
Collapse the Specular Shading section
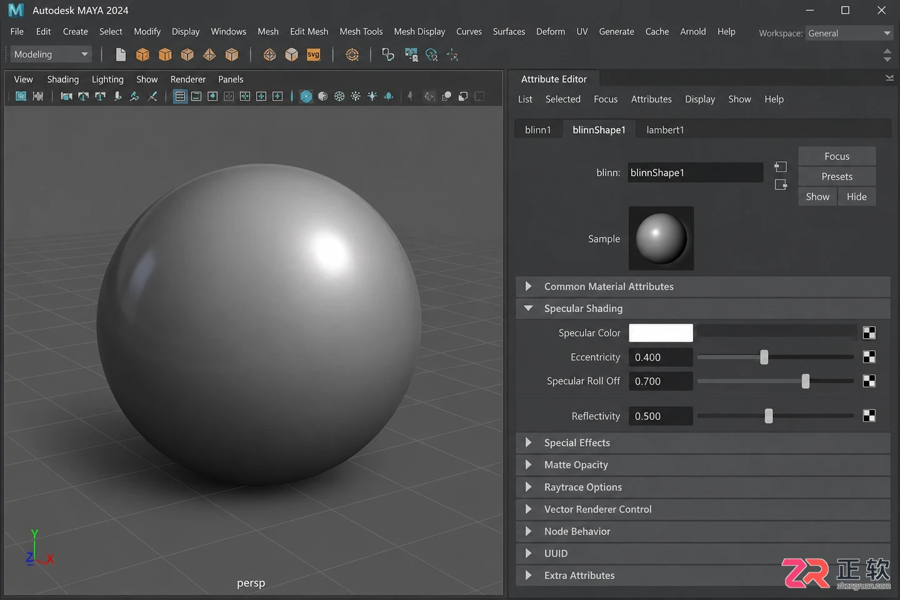click(703, 308)
